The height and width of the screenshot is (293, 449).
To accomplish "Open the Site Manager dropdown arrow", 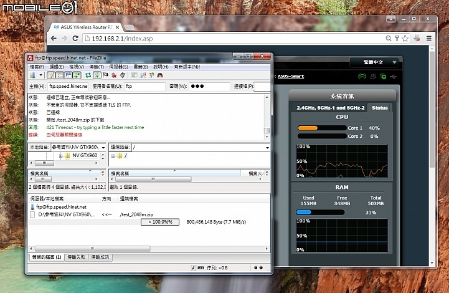I will point(41,75).
